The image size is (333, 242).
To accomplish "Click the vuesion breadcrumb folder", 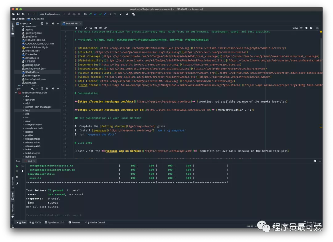I will pos(18,19).
